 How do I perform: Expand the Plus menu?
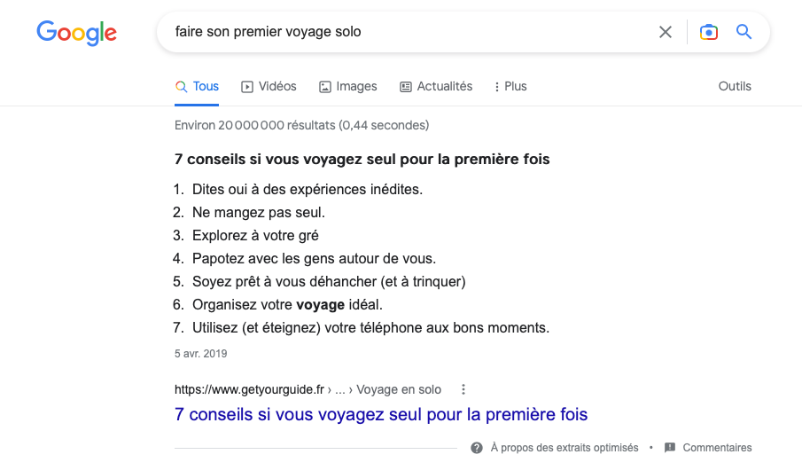510,87
